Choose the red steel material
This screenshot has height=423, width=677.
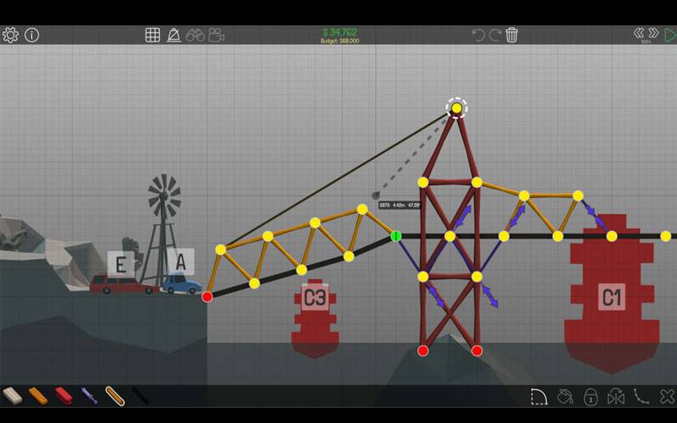63,395
